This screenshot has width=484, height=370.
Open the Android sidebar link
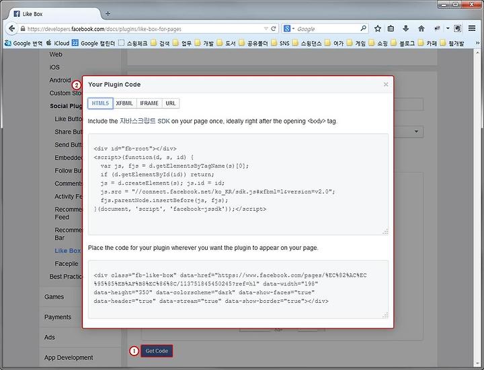point(61,80)
